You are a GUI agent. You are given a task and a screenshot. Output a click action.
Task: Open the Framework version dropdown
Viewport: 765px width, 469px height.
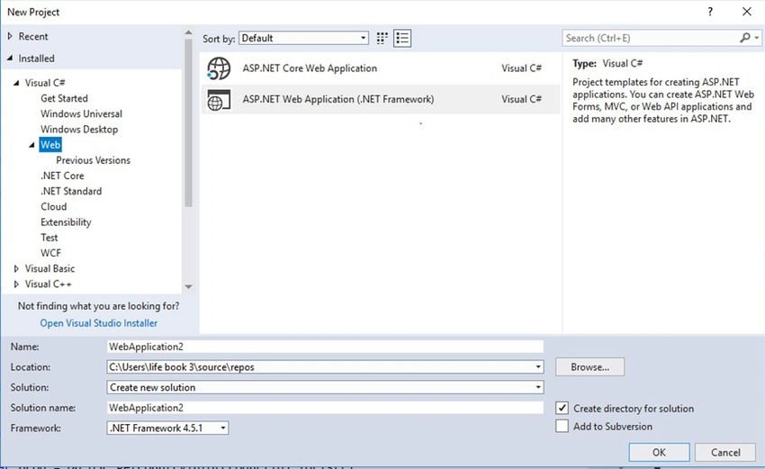pyautogui.click(x=167, y=428)
